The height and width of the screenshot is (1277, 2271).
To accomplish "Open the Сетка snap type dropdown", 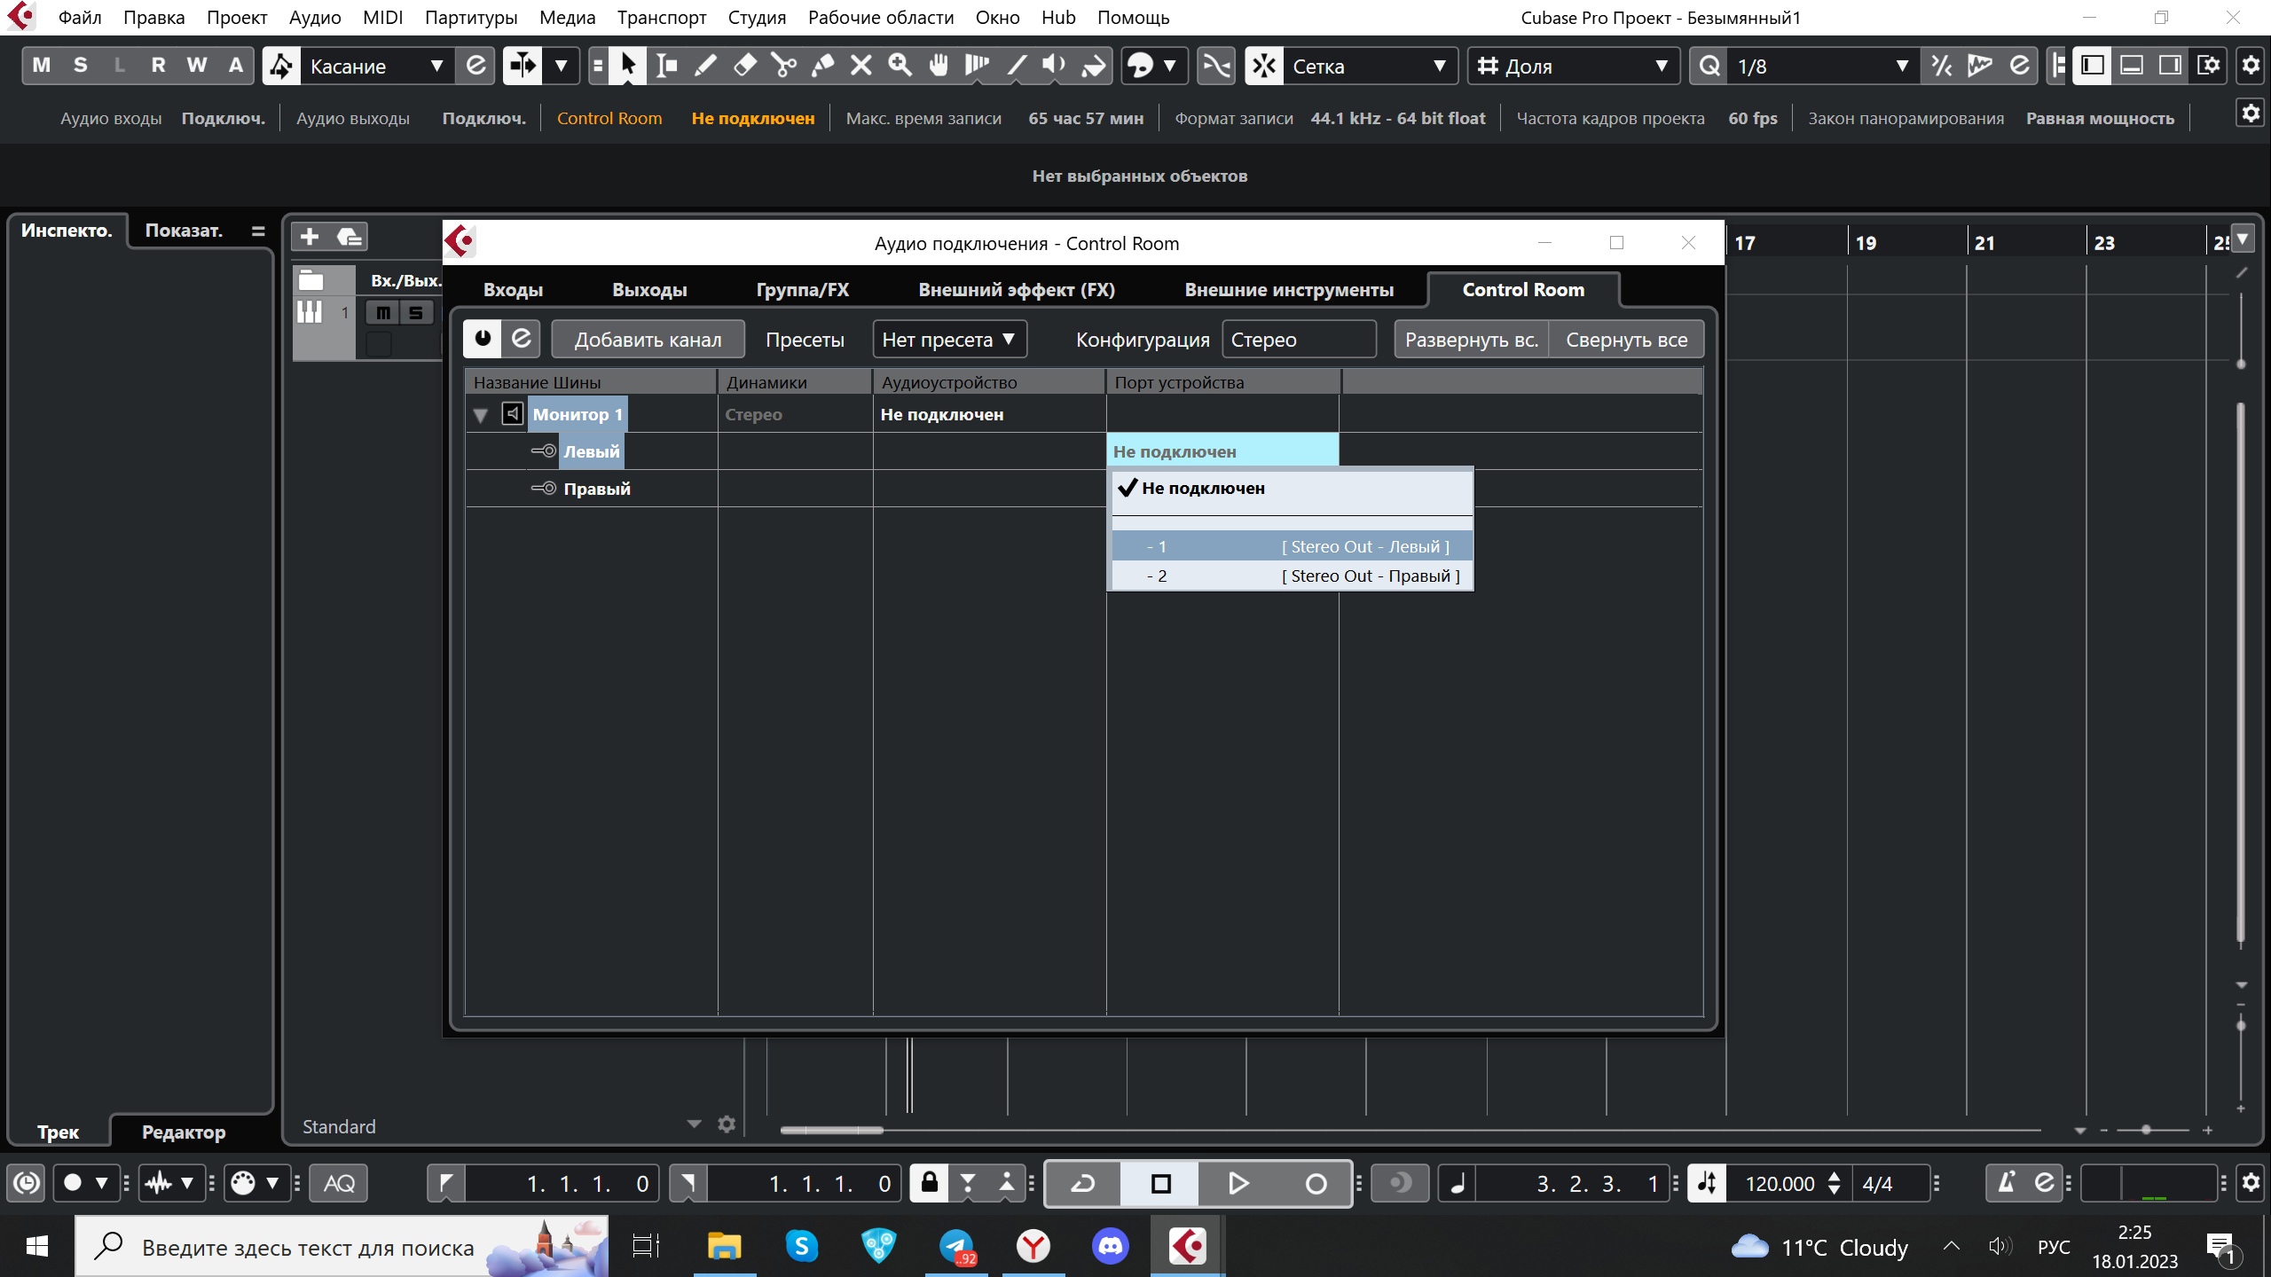I will tap(1366, 67).
